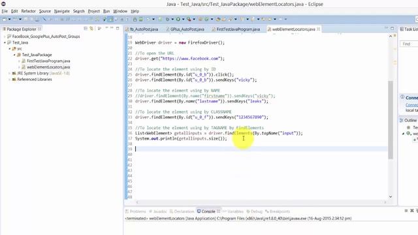Place cursor on empty line 39
Screen dimensions: 418x235
click(x=261, y=149)
